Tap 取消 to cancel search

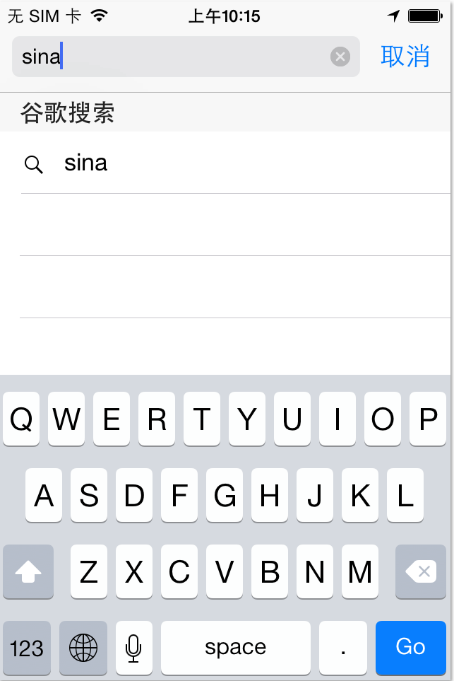tap(405, 57)
